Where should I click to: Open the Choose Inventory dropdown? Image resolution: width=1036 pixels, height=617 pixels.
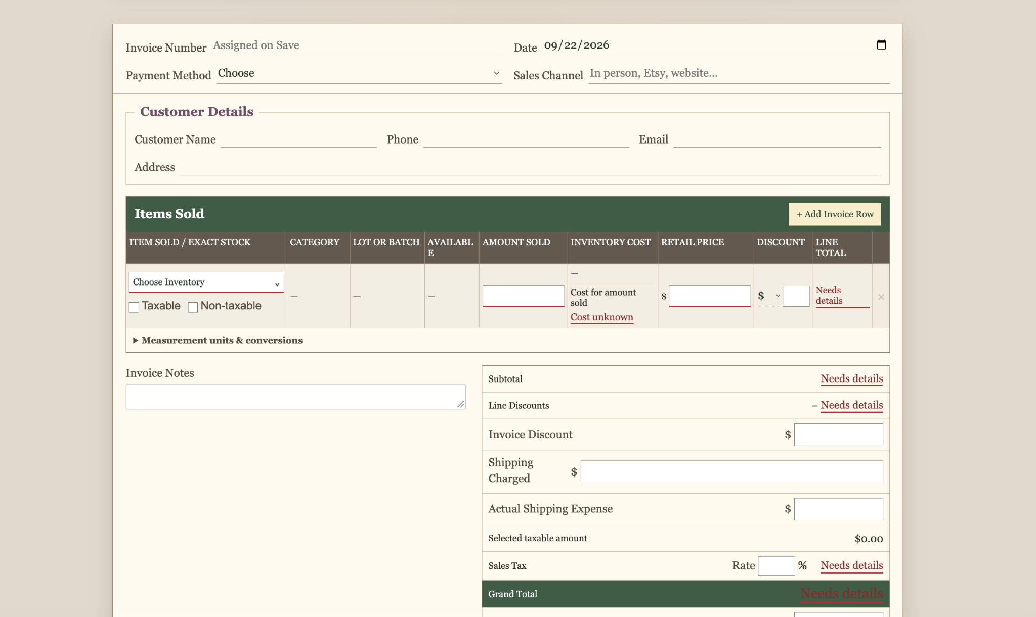coord(206,282)
